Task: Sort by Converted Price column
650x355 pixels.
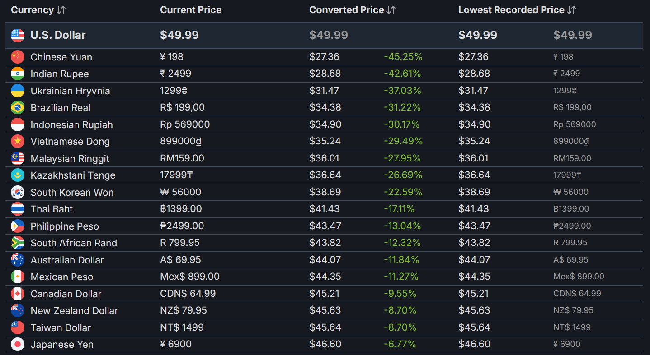Action: point(353,10)
